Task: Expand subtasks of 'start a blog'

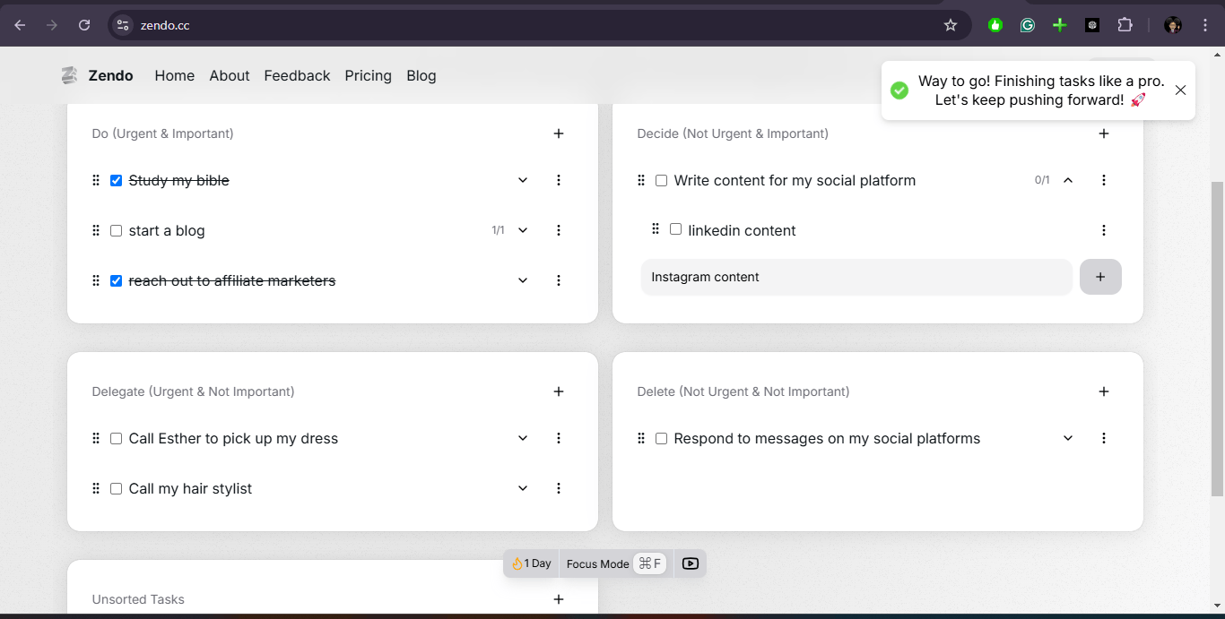Action: tap(523, 230)
